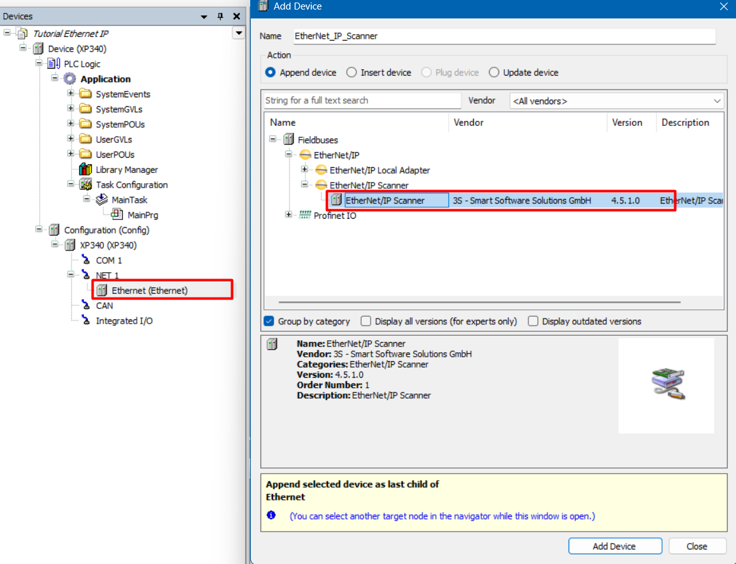
Task: Click the Version column header
Action: (627, 123)
